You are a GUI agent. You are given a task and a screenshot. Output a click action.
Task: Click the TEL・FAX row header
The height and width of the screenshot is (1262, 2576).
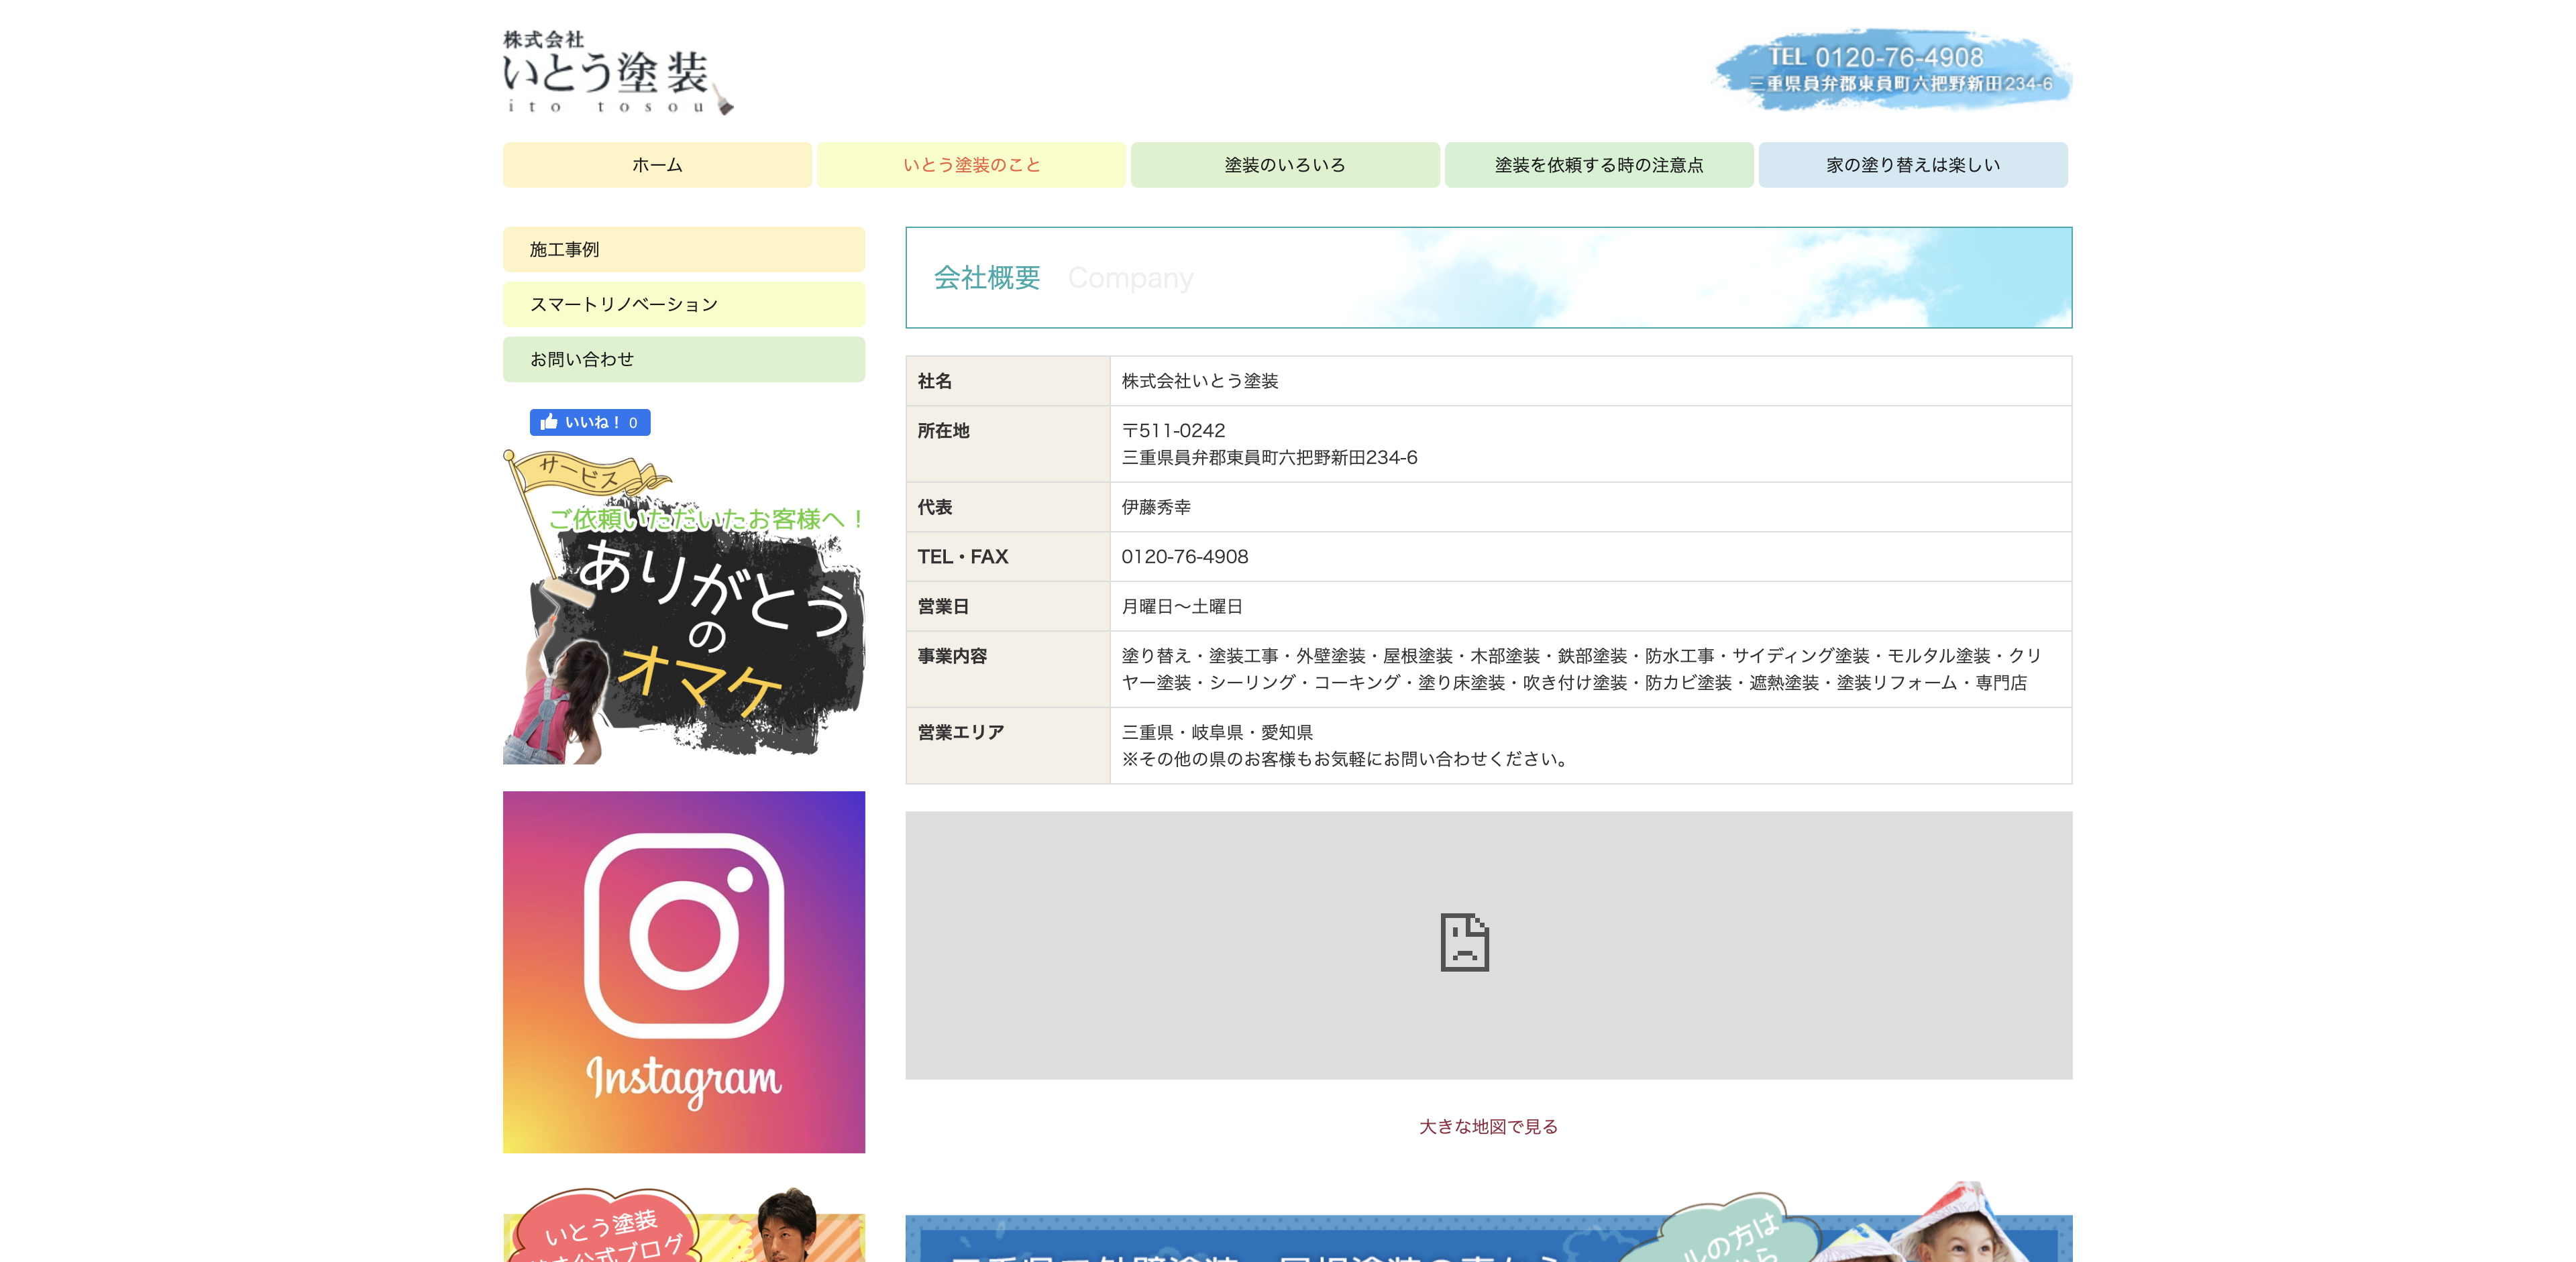1008,557
